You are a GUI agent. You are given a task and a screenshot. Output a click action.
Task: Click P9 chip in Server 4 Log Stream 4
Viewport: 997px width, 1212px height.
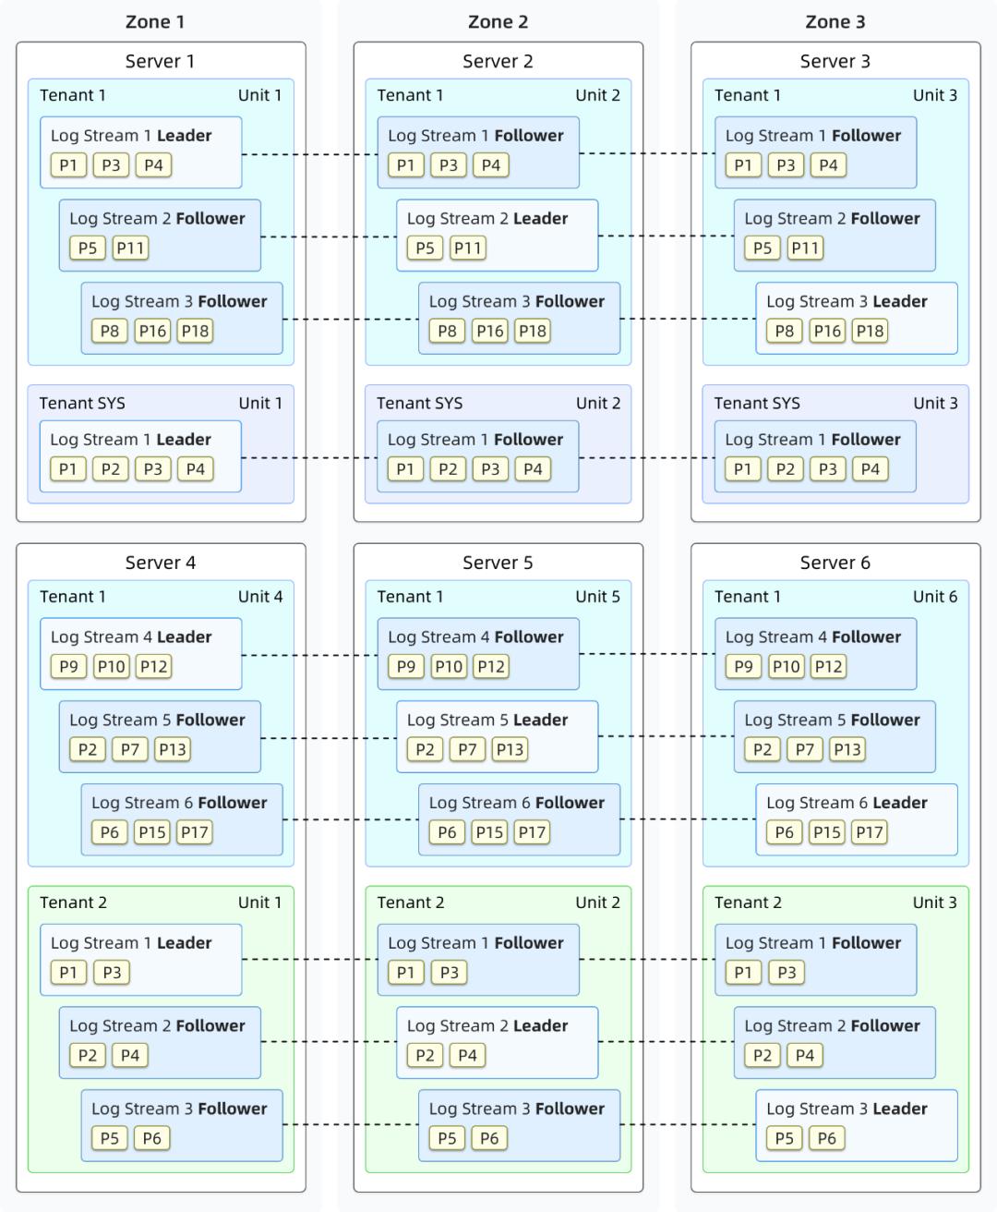(68, 666)
